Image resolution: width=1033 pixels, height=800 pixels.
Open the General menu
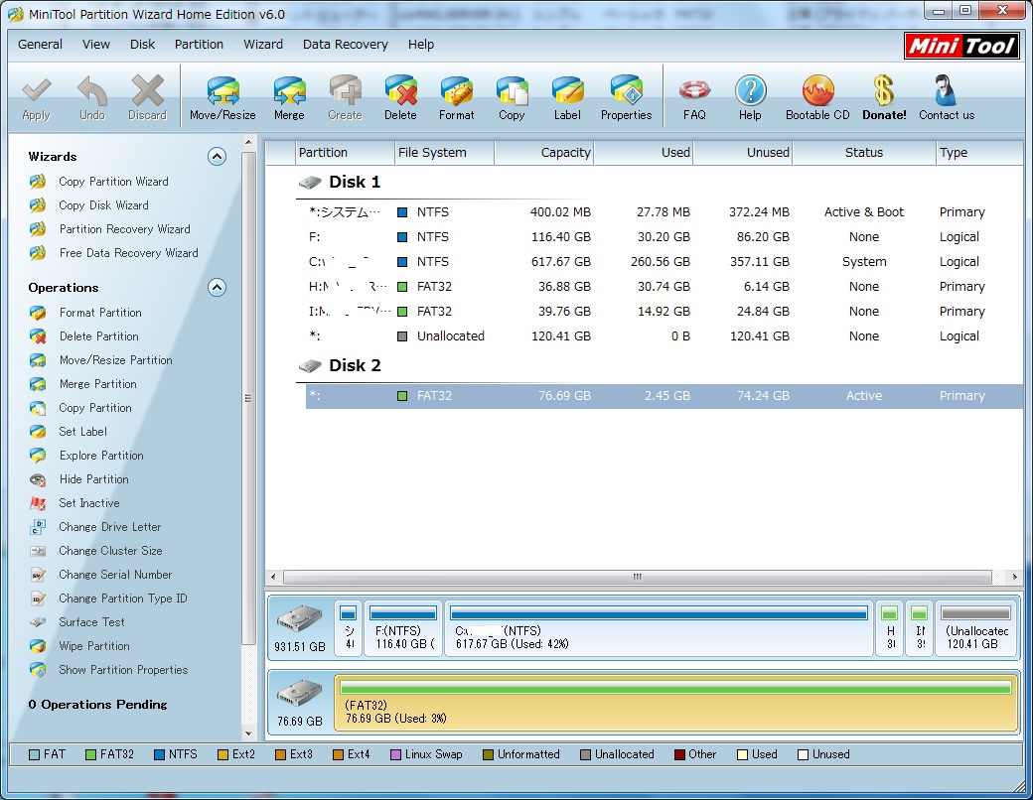[x=40, y=44]
